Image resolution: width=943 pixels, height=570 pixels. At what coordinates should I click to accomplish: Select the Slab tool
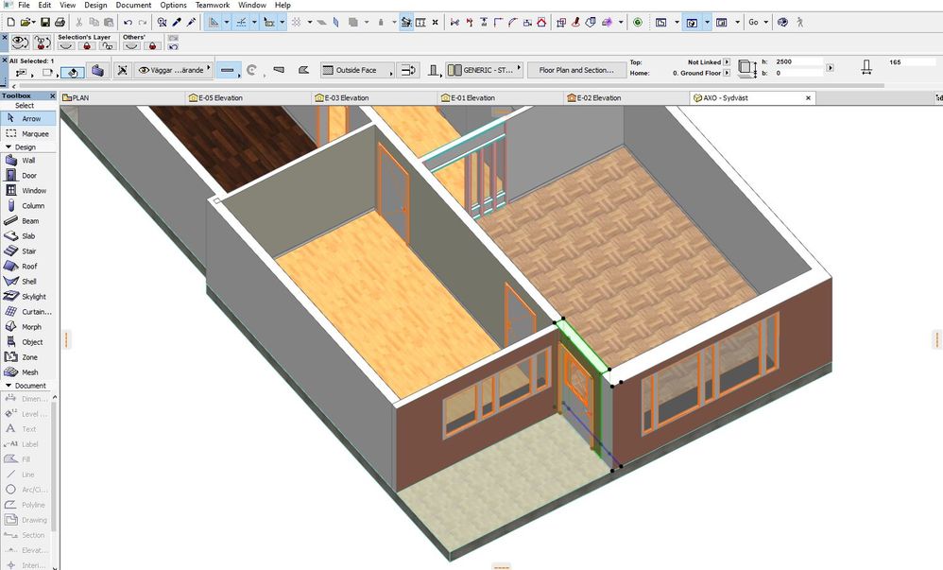click(29, 235)
